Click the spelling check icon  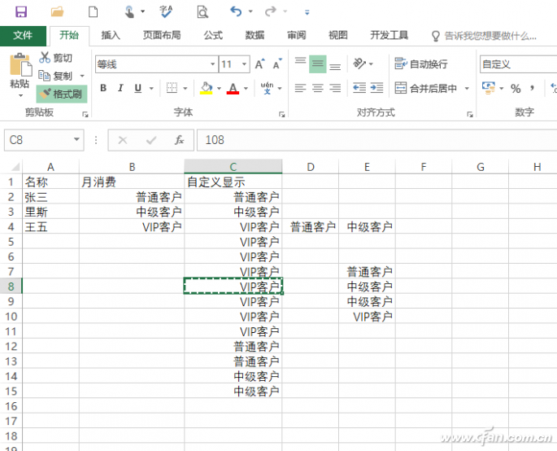pos(166,11)
